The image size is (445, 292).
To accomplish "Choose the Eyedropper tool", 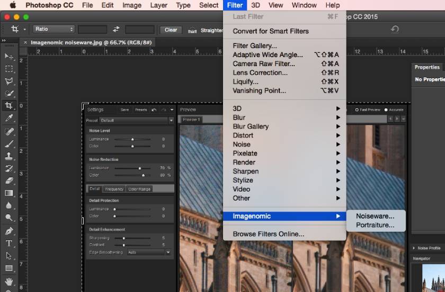I will tap(9, 118).
